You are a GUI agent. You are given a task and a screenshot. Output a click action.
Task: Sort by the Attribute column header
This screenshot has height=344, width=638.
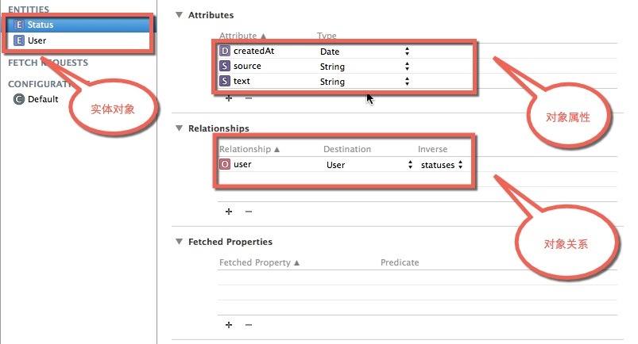click(x=242, y=36)
